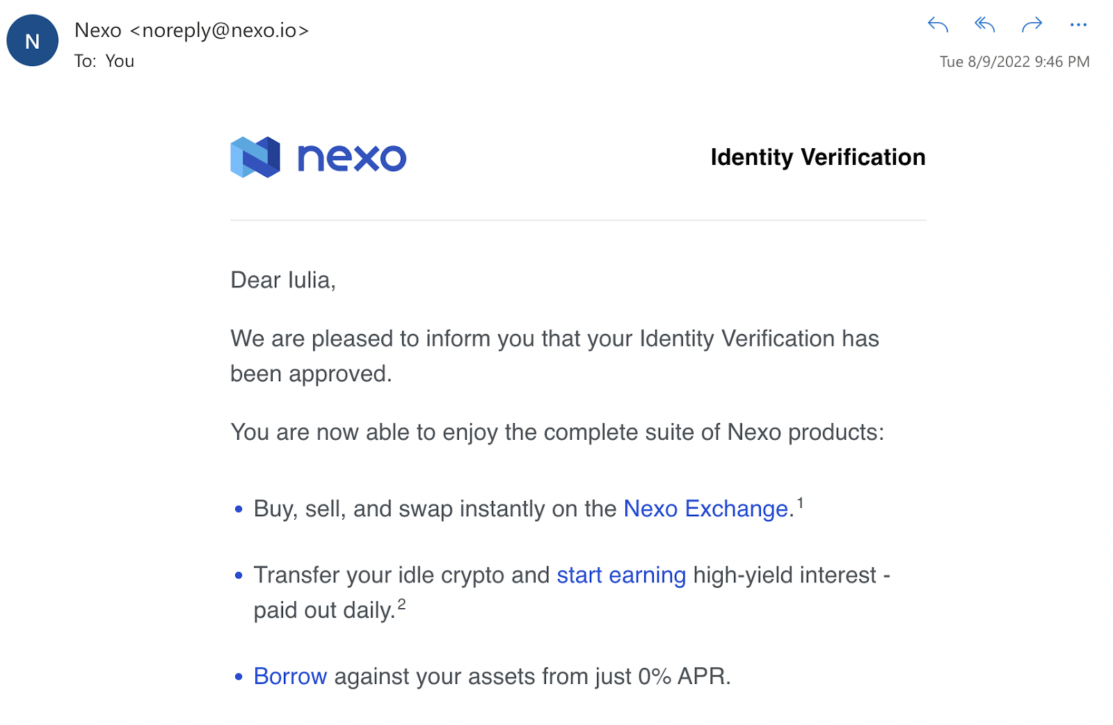Click the "0% APR" text
The width and height of the screenshot is (1113, 725).
pos(682,676)
